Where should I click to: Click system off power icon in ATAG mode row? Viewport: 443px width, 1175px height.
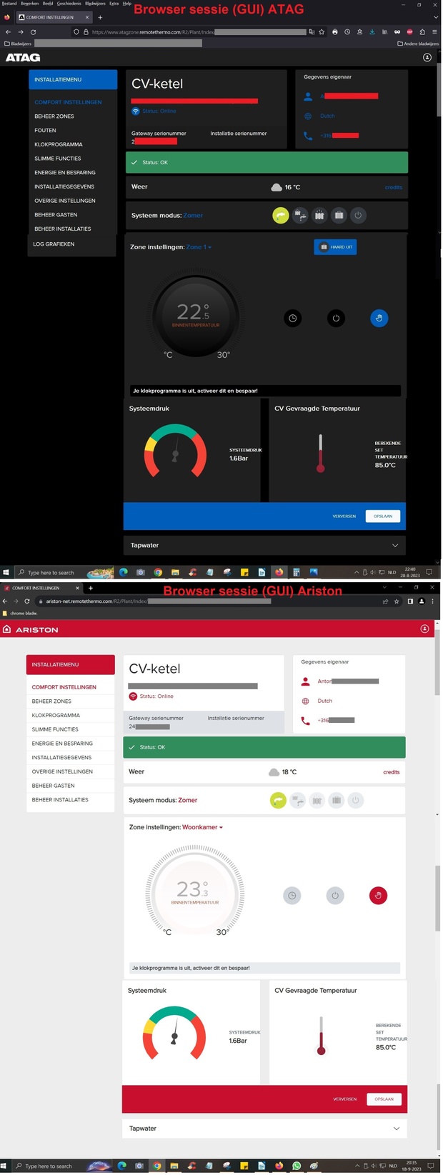pos(358,215)
